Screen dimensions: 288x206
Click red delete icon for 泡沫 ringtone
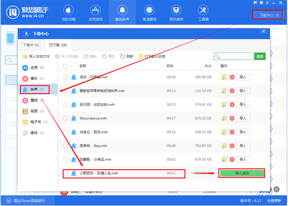click(232, 77)
